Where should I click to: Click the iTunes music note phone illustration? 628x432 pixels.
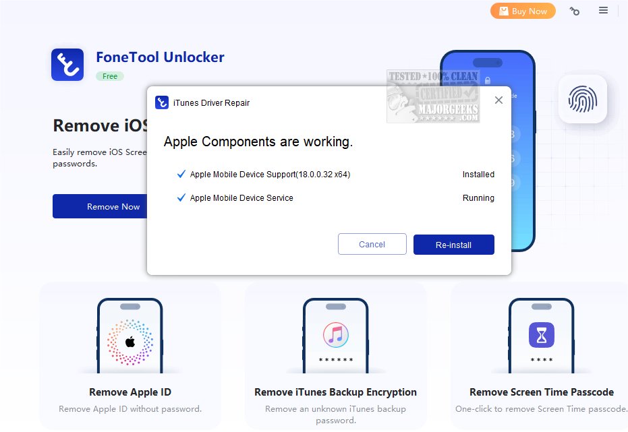coord(336,336)
